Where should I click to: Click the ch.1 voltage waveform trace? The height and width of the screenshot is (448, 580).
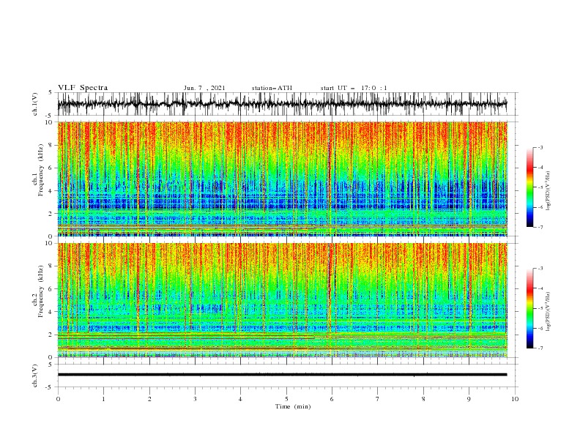pos(282,104)
